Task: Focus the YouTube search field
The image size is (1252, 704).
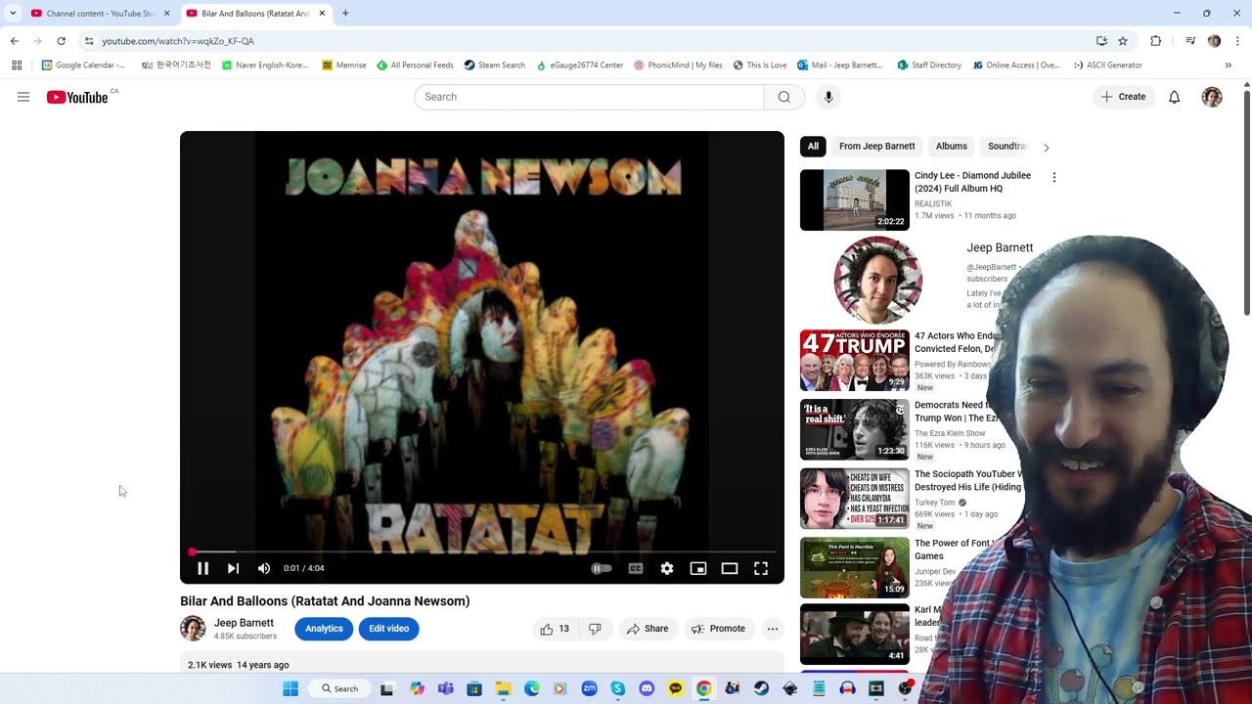Action: [x=589, y=97]
